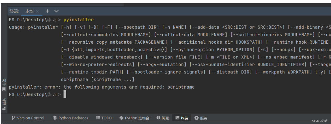Image resolution: width=331 pixels, height=124 pixels.
Task: Open the 服务 services tool window
Action: [x=201, y=118]
